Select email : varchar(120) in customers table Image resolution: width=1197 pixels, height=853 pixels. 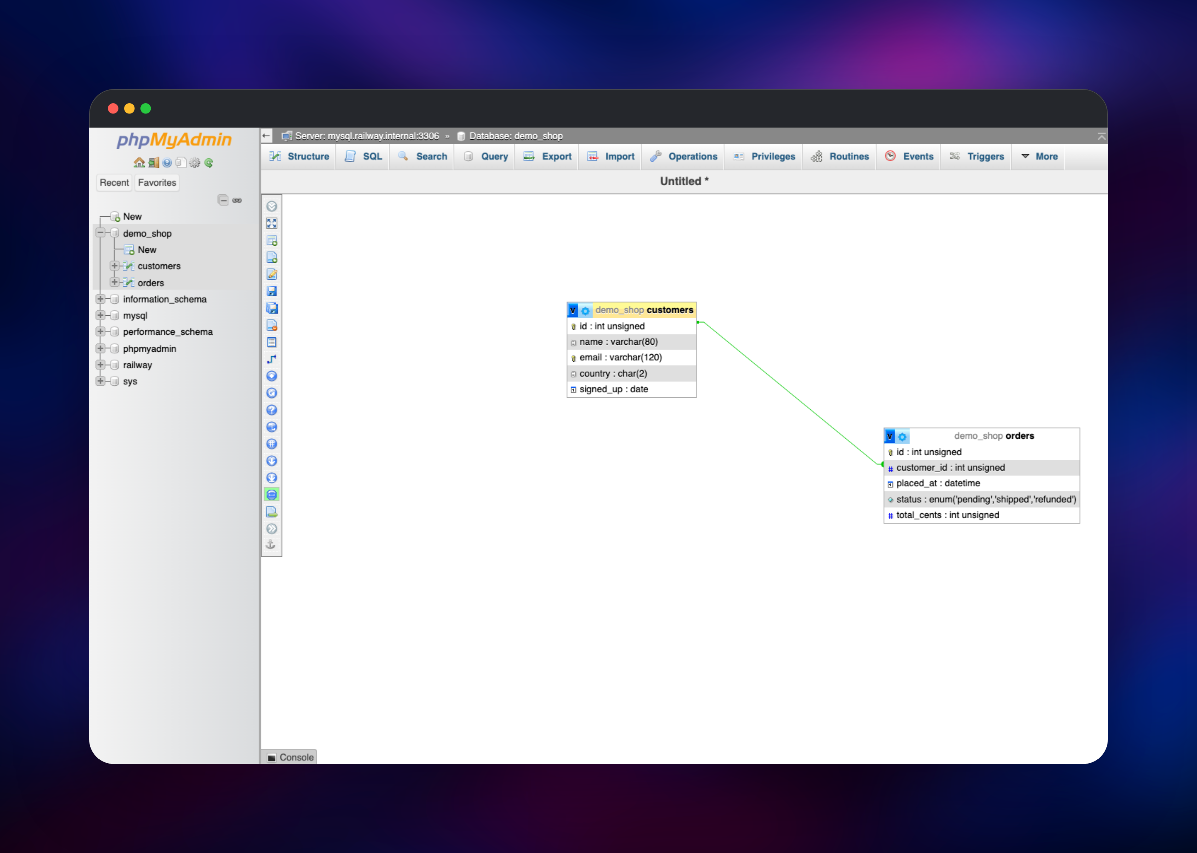tap(631, 357)
